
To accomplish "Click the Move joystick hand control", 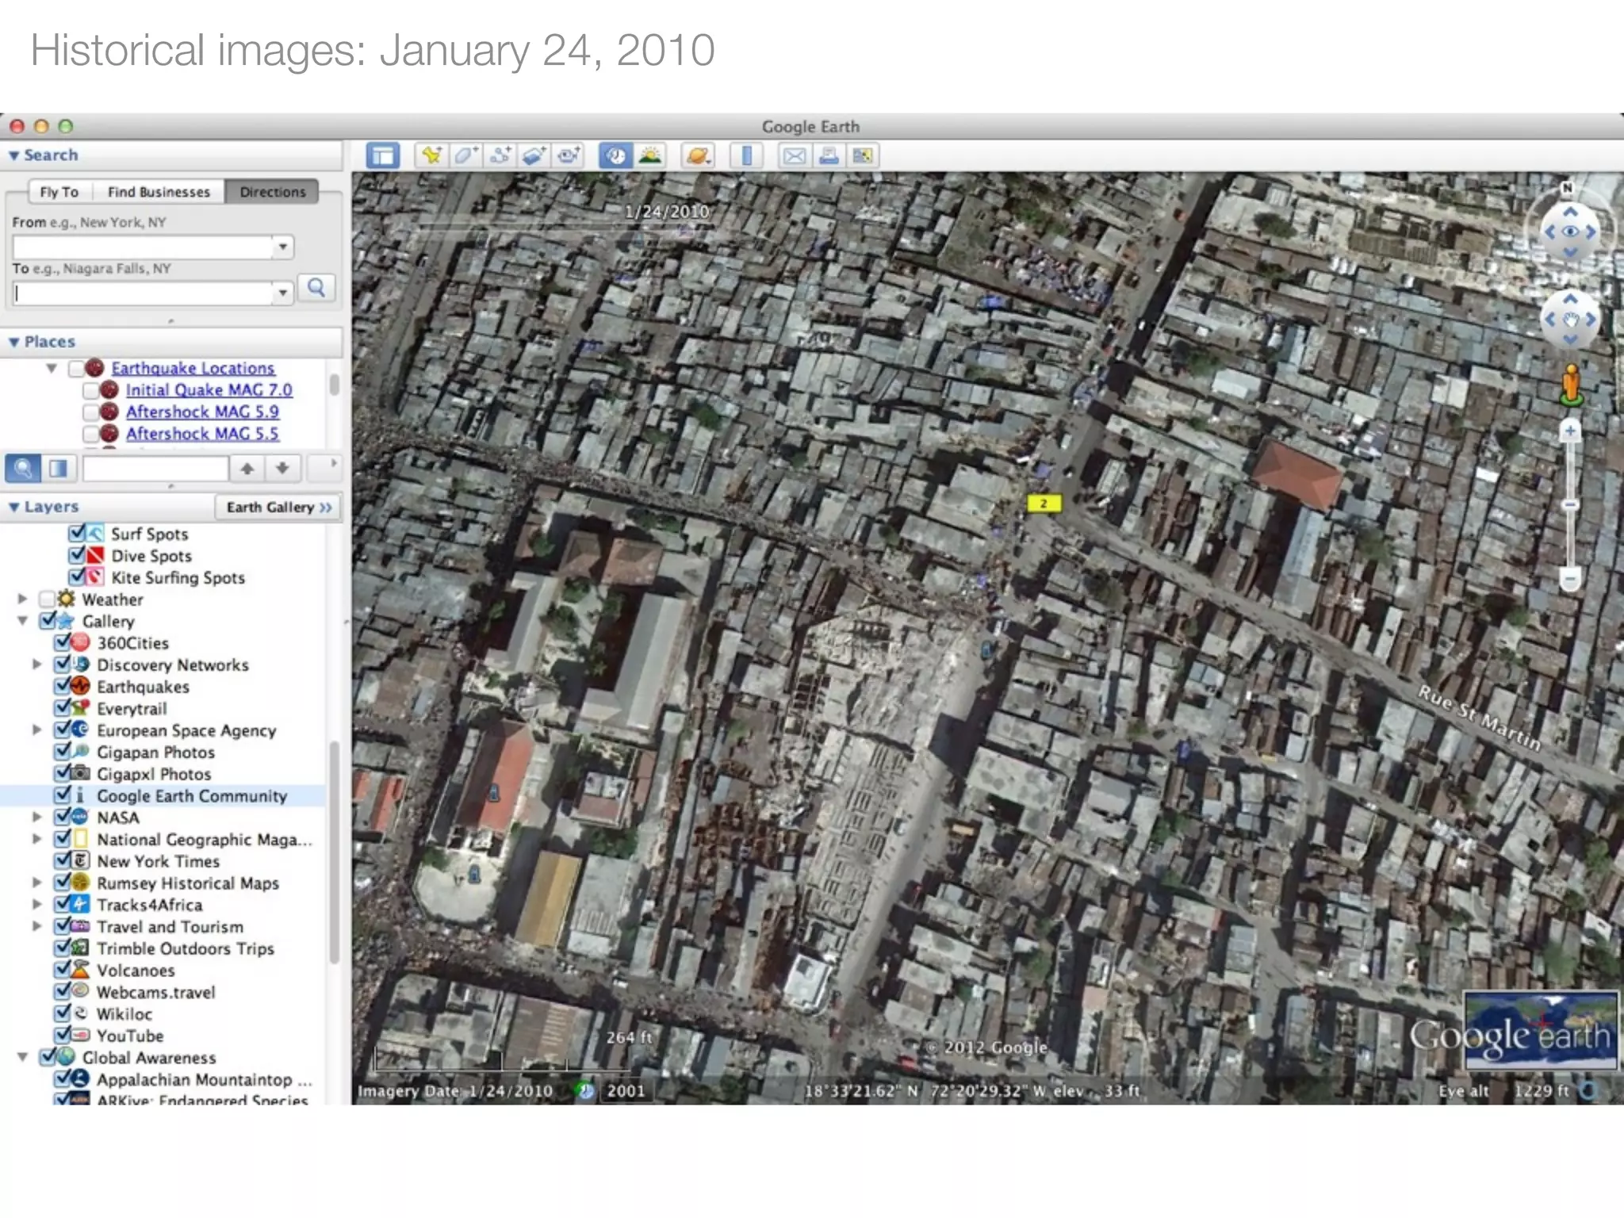I will pos(1570,320).
